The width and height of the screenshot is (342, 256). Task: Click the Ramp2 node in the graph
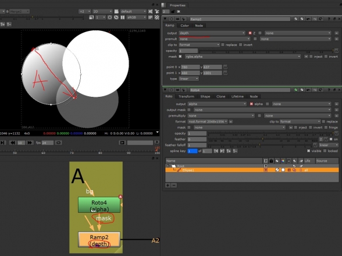click(99, 240)
